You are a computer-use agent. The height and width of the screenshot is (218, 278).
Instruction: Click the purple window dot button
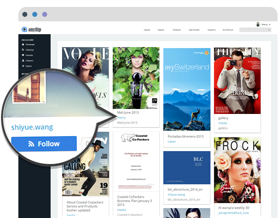coord(45,14)
